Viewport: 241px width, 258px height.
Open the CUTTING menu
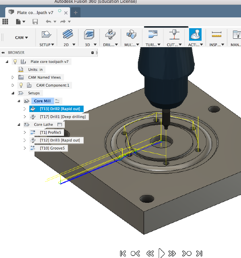(x=174, y=45)
